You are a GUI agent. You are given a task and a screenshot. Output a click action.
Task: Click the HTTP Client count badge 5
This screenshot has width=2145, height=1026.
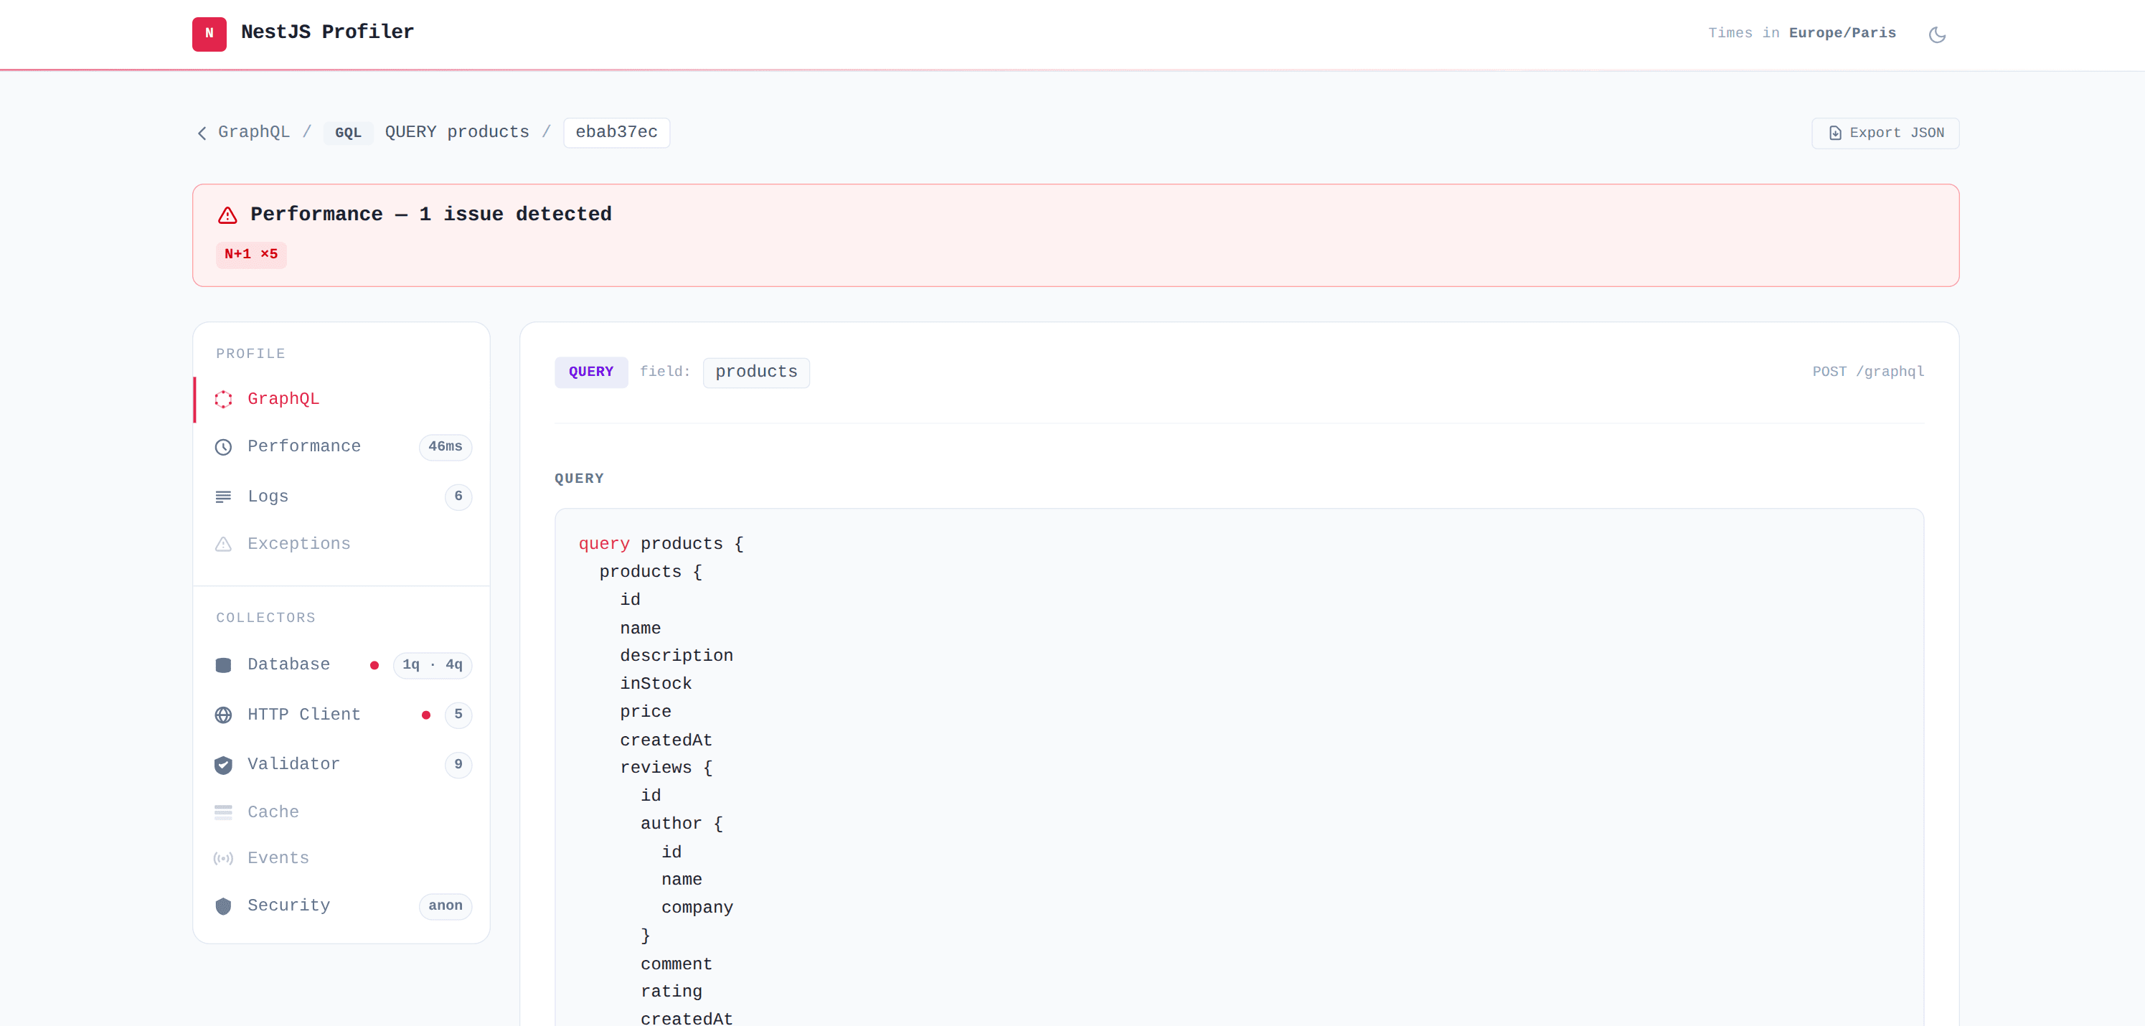(x=458, y=715)
